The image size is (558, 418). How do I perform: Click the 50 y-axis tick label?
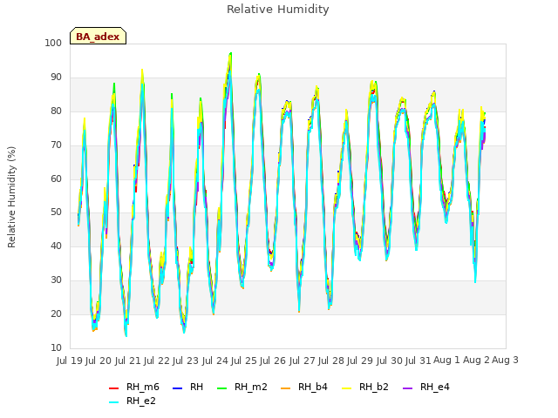tap(56, 212)
